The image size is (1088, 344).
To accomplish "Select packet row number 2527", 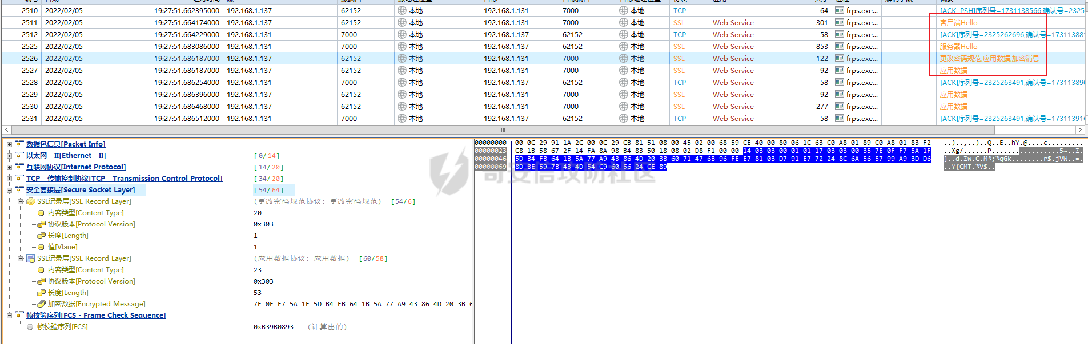I will coord(30,70).
